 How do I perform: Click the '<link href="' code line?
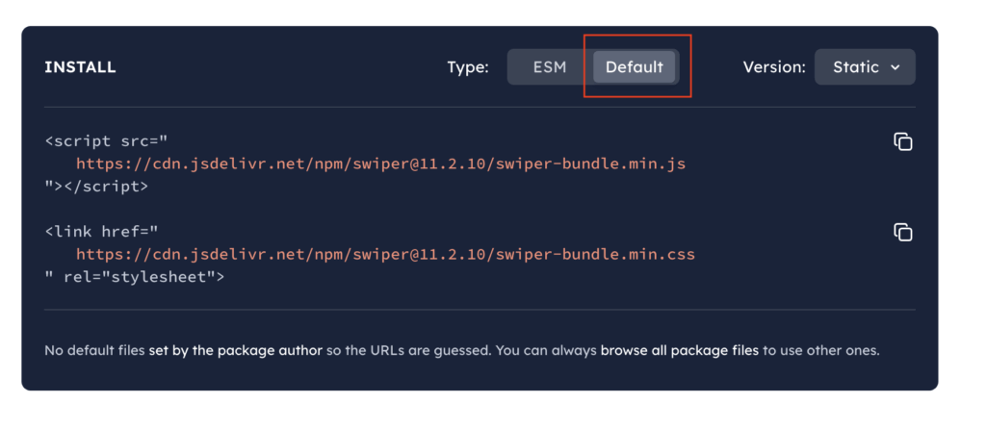pos(101,232)
